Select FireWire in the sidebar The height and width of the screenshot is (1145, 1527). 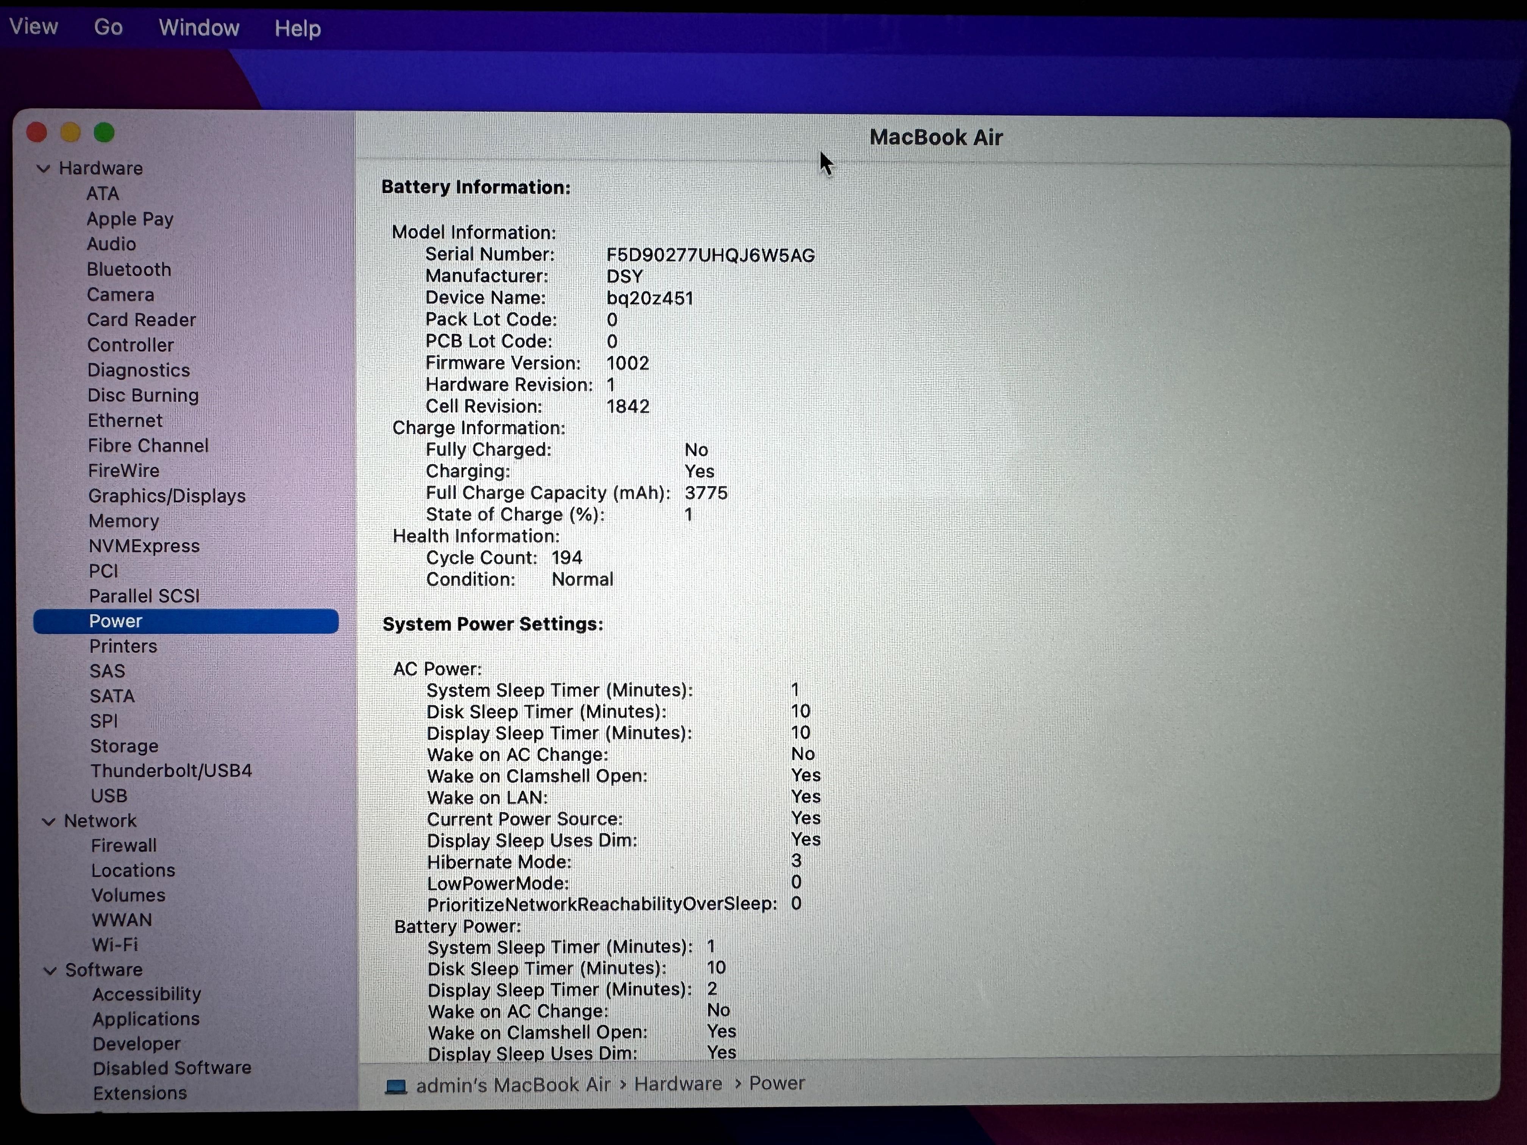click(123, 471)
